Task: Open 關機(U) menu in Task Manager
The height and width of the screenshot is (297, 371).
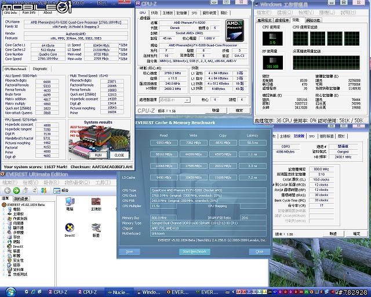Action: (327, 12)
